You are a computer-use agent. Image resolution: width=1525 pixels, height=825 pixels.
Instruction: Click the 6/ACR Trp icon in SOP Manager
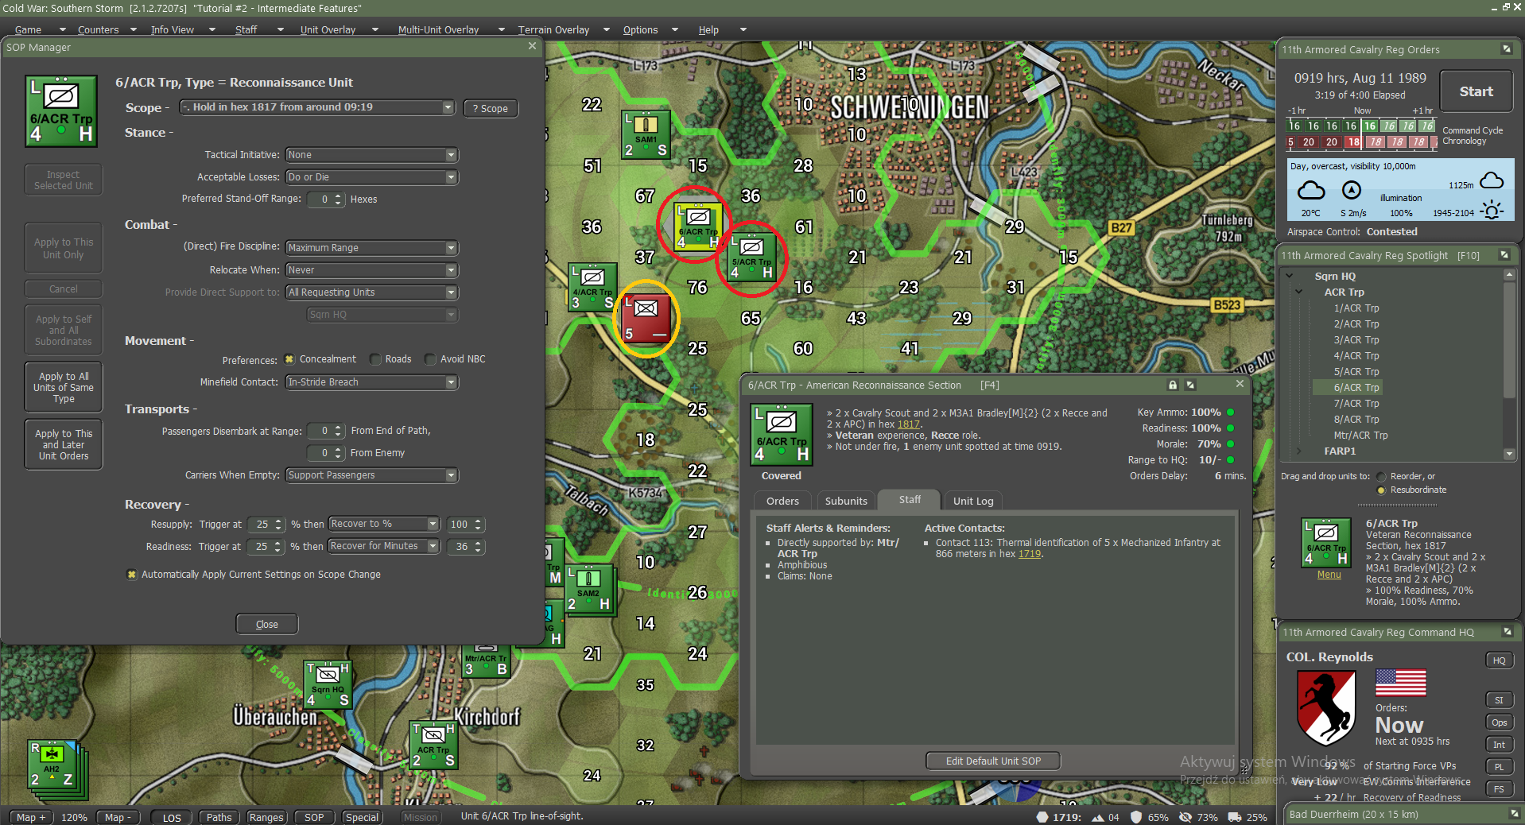61,111
